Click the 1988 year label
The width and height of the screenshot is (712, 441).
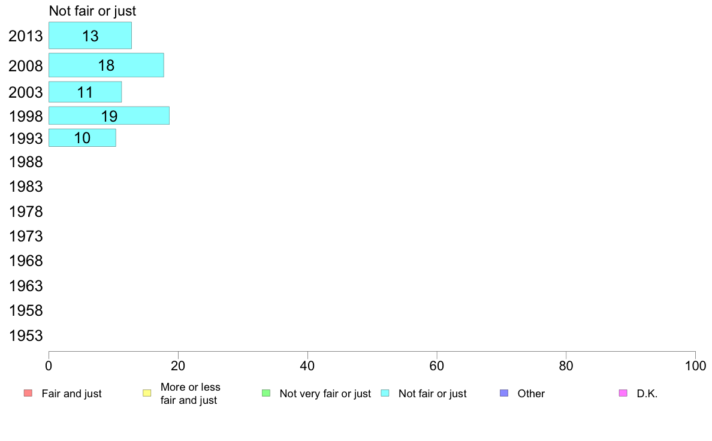(x=26, y=162)
